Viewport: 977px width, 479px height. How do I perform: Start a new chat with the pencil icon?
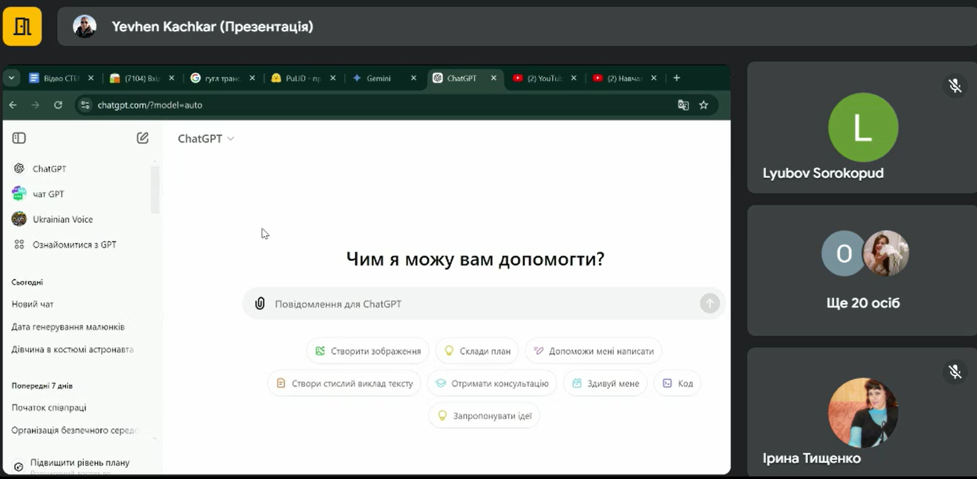pos(142,138)
